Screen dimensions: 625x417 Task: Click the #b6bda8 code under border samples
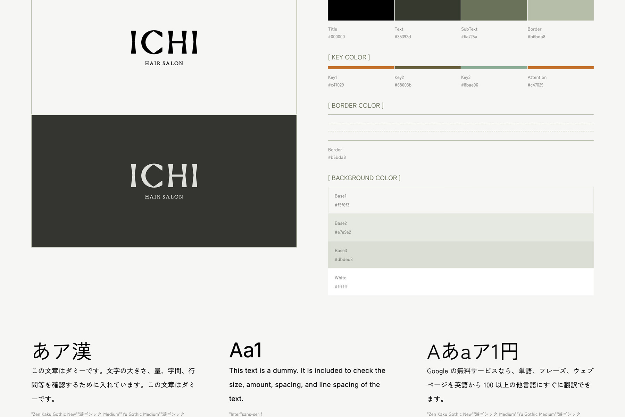[337, 157]
